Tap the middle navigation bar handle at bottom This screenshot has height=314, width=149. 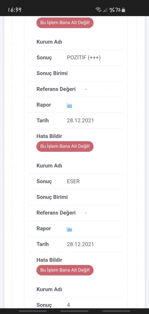[74, 311]
